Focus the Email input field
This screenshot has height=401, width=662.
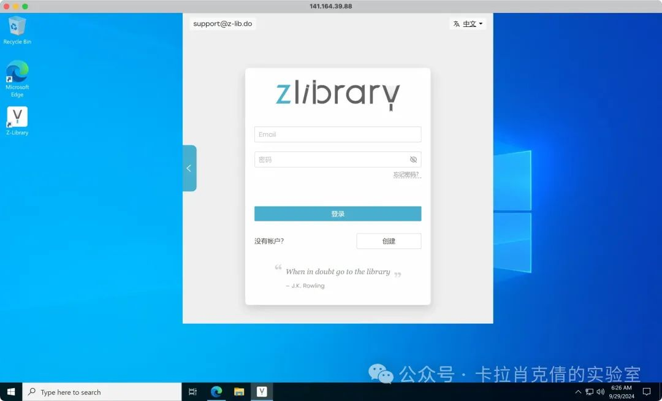tap(337, 134)
